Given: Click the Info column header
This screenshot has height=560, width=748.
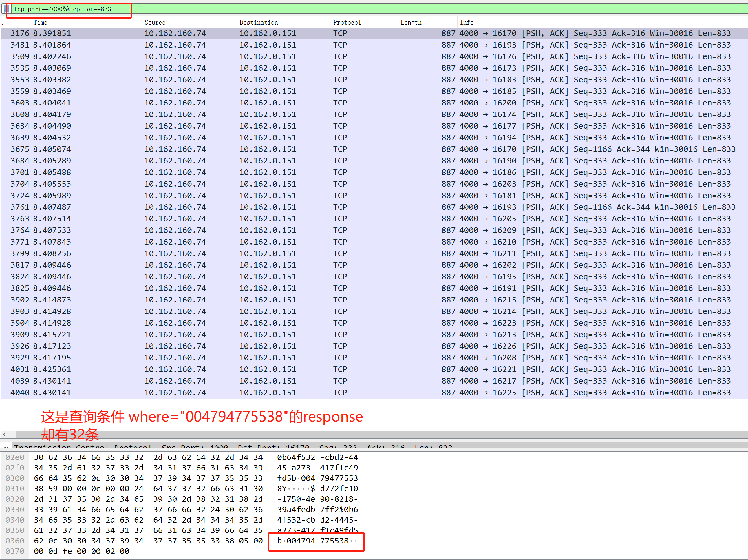Looking at the screenshot, I should point(467,22).
